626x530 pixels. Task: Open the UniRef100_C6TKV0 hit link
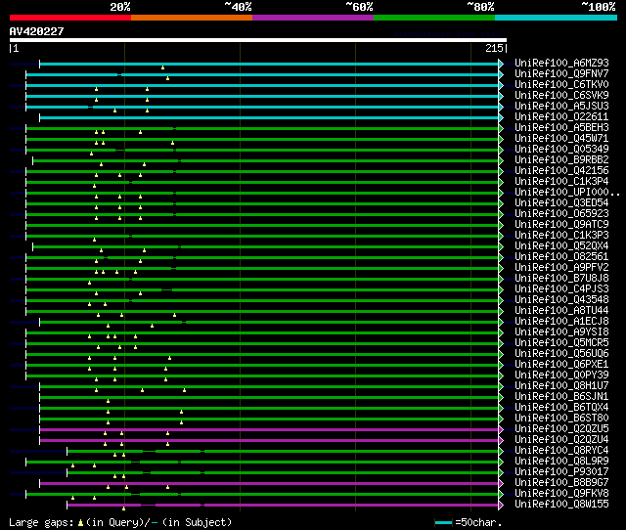click(x=561, y=85)
